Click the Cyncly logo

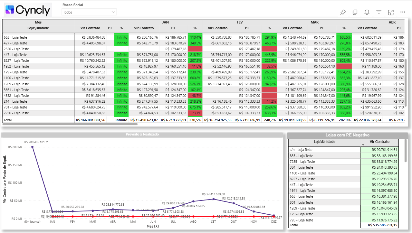click(28, 10)
